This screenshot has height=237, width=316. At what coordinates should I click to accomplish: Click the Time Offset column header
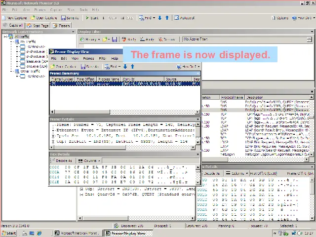coord(85,79)
